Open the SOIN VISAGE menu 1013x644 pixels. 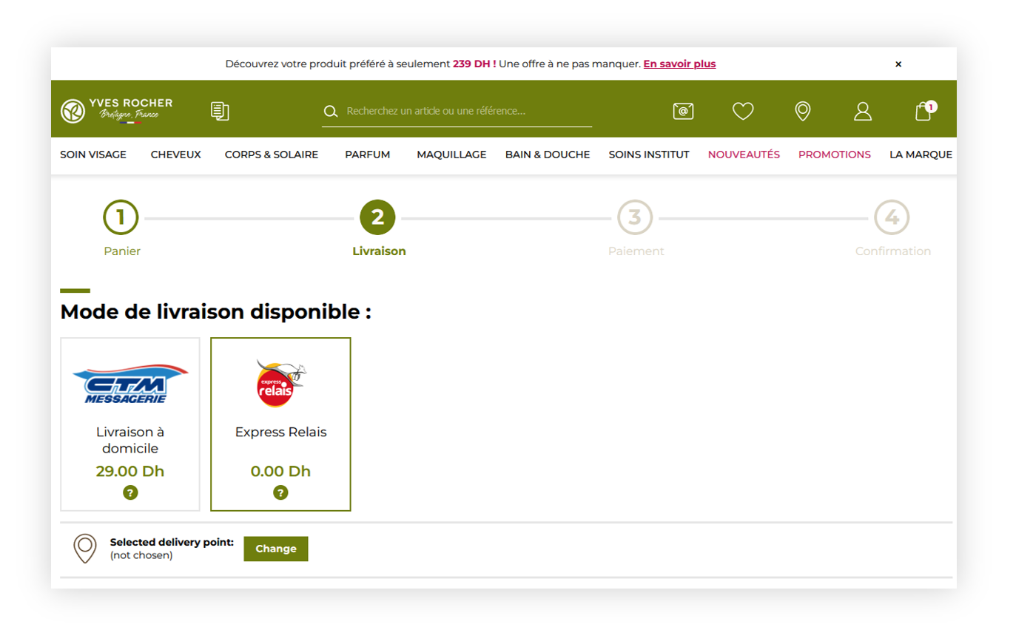pyautogui.click(x=93, y=155)
